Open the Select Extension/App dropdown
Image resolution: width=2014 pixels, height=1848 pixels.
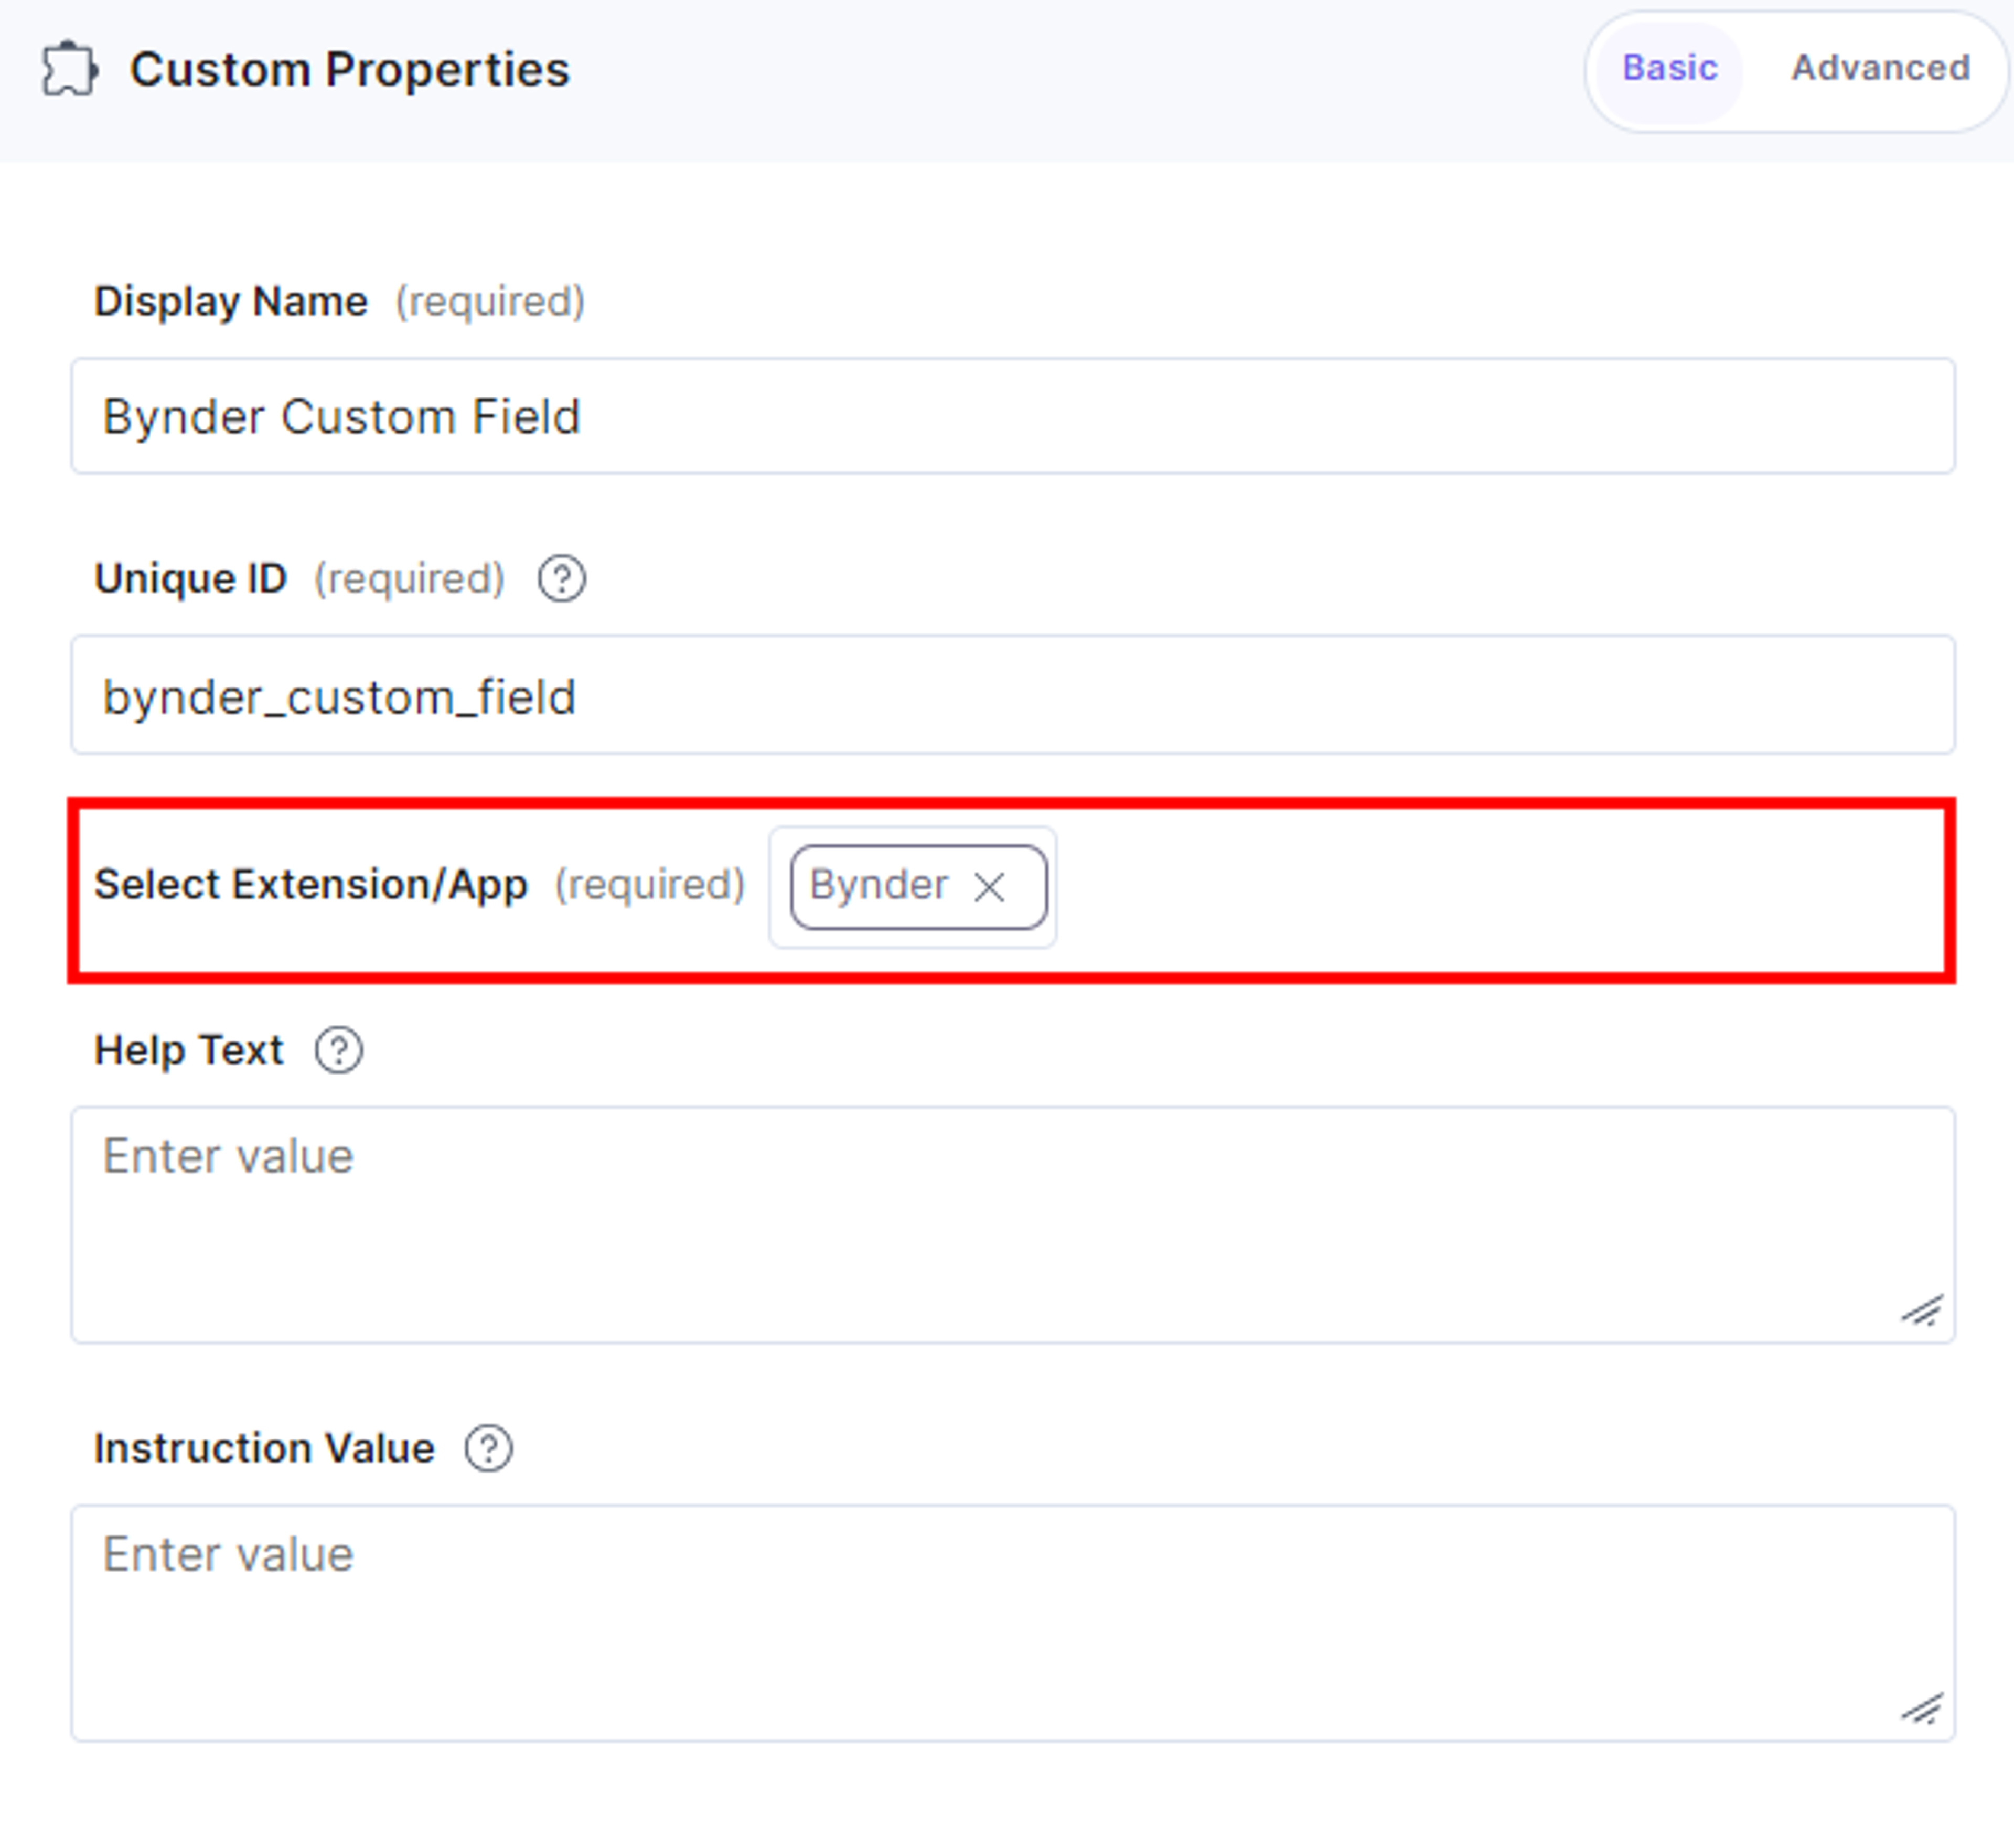[x=912, y=887]
